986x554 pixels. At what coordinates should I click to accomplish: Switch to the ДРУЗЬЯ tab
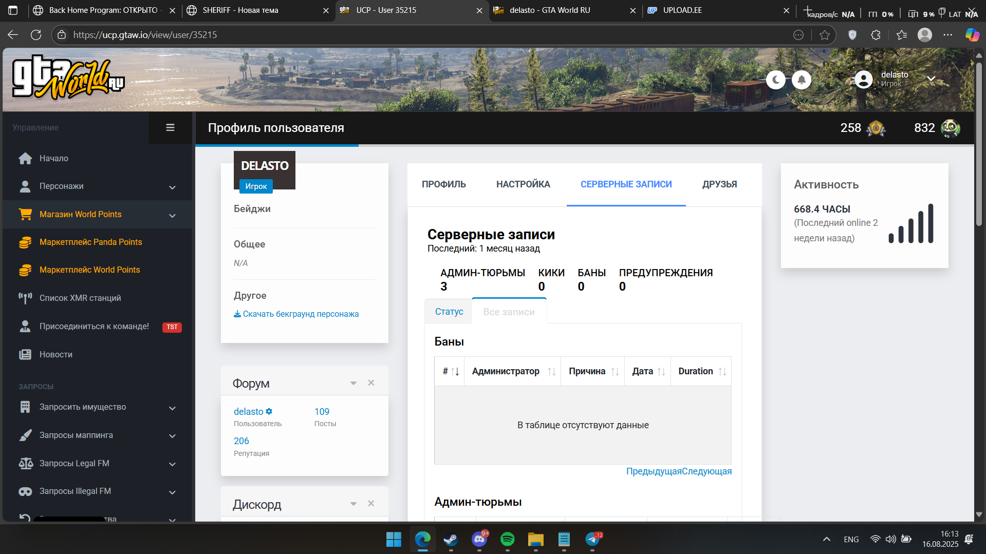pyautogui.click(x=719, y=184)
